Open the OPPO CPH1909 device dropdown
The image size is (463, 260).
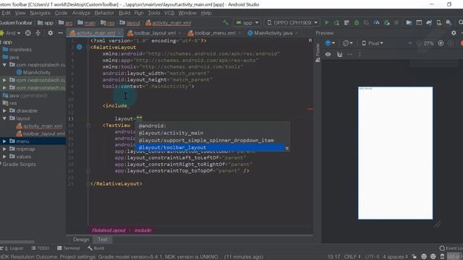[292, 22]
